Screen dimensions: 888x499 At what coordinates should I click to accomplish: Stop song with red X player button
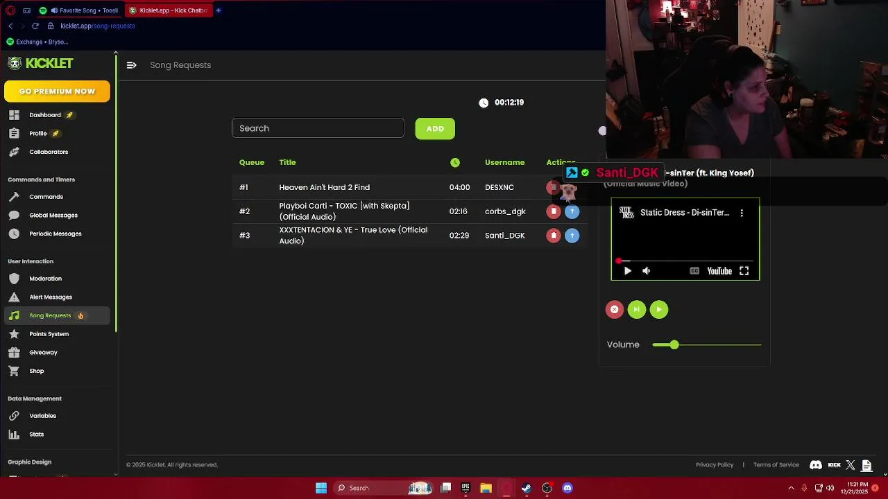pos(615,310)
